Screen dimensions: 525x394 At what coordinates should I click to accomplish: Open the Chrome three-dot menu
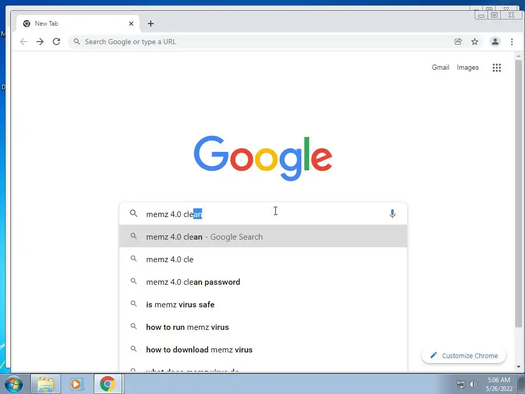point(512,42)
